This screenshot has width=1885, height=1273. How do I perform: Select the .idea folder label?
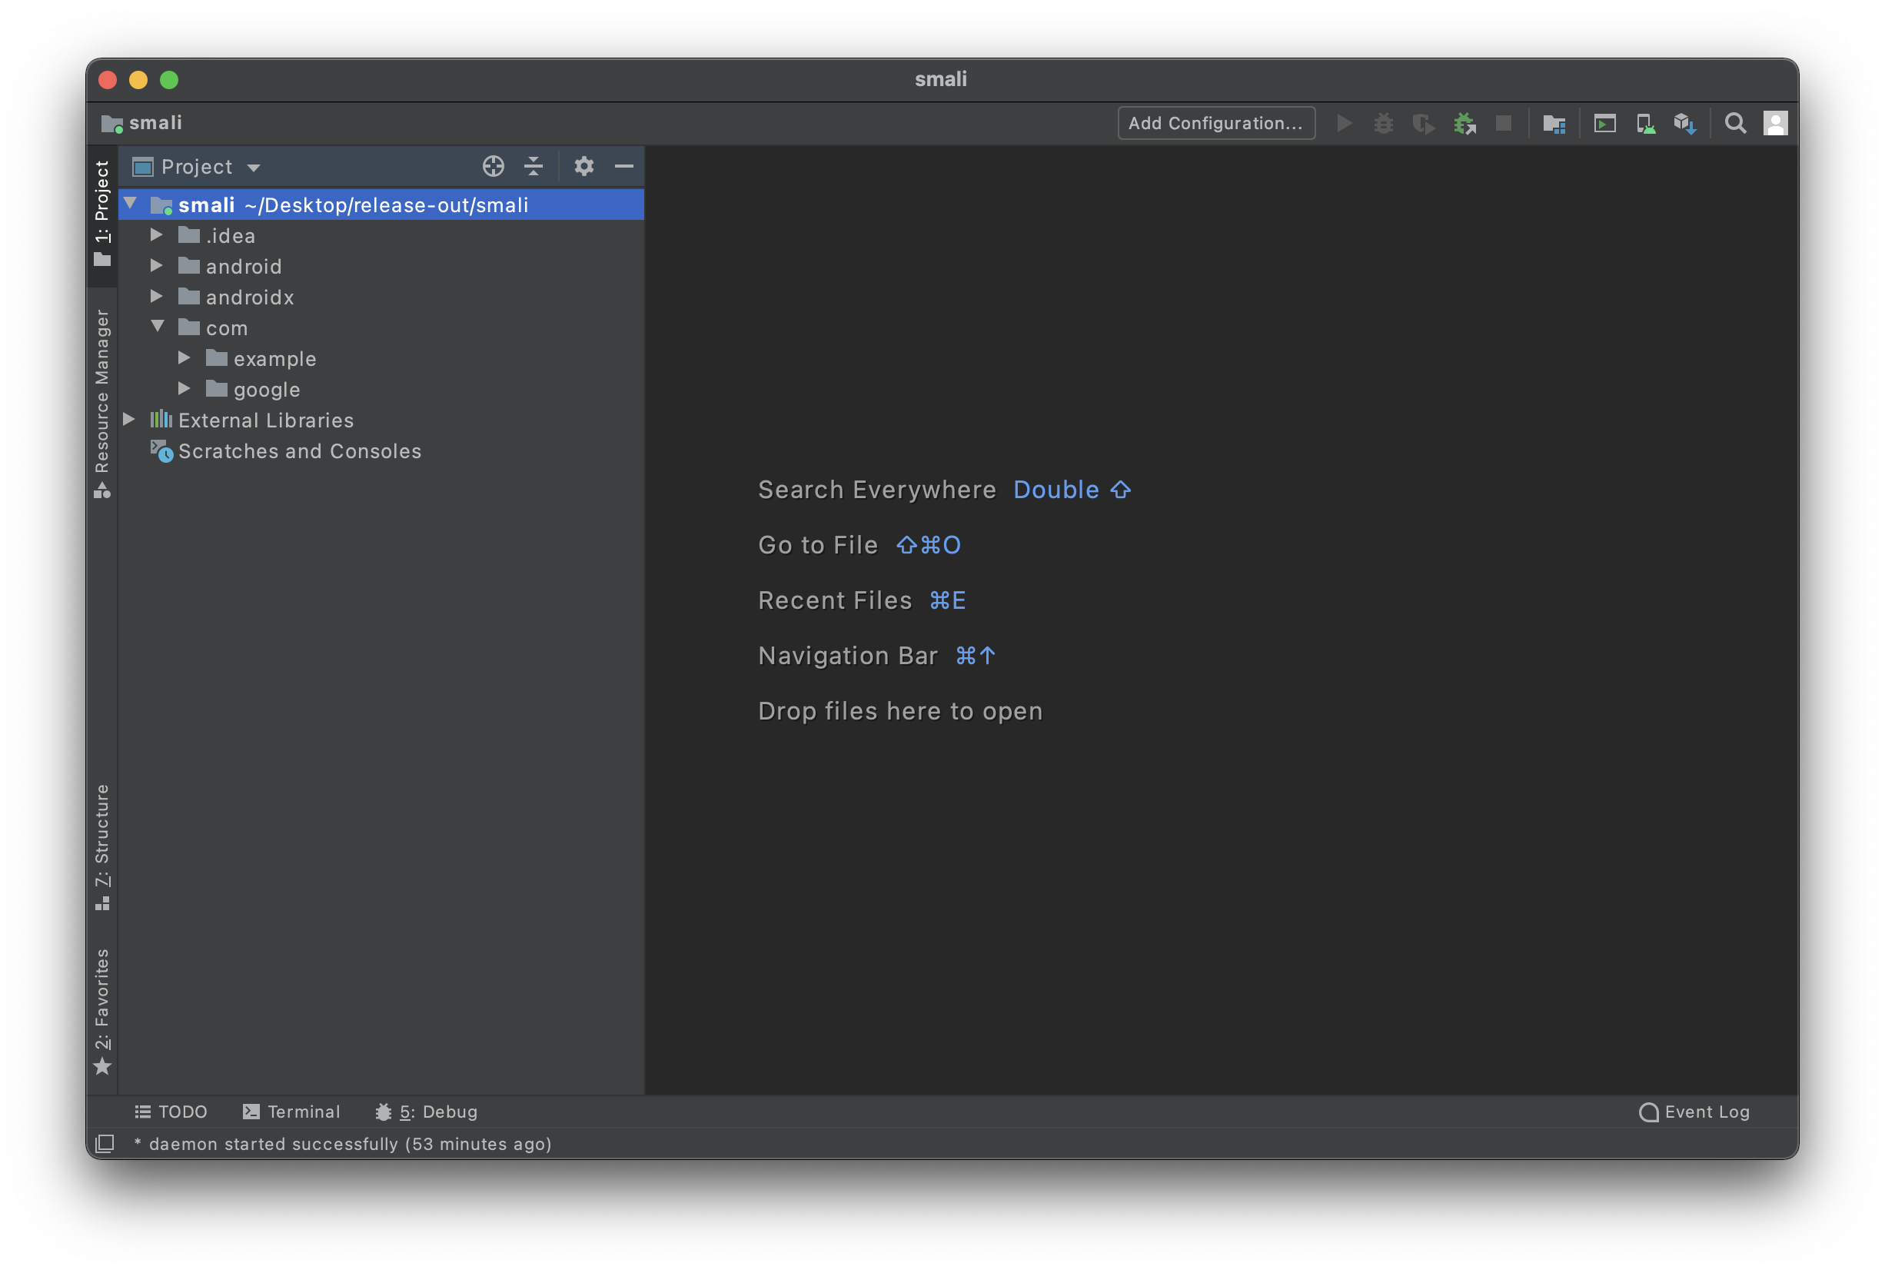pyautogui.click(x=231, y=236)
